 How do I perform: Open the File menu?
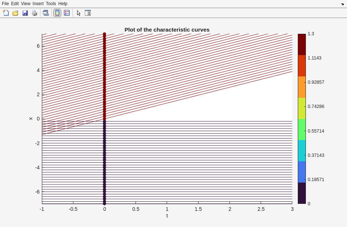5,4
